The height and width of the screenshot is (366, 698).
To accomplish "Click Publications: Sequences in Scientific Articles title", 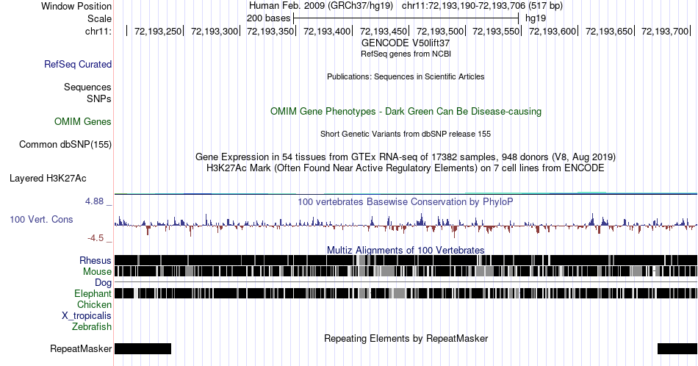I will click(x=406, y=76).
